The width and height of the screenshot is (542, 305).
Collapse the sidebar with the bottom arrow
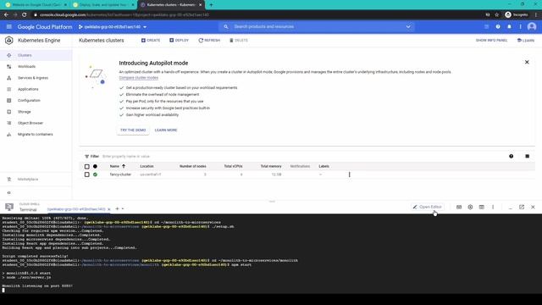(x=9, y=192)
